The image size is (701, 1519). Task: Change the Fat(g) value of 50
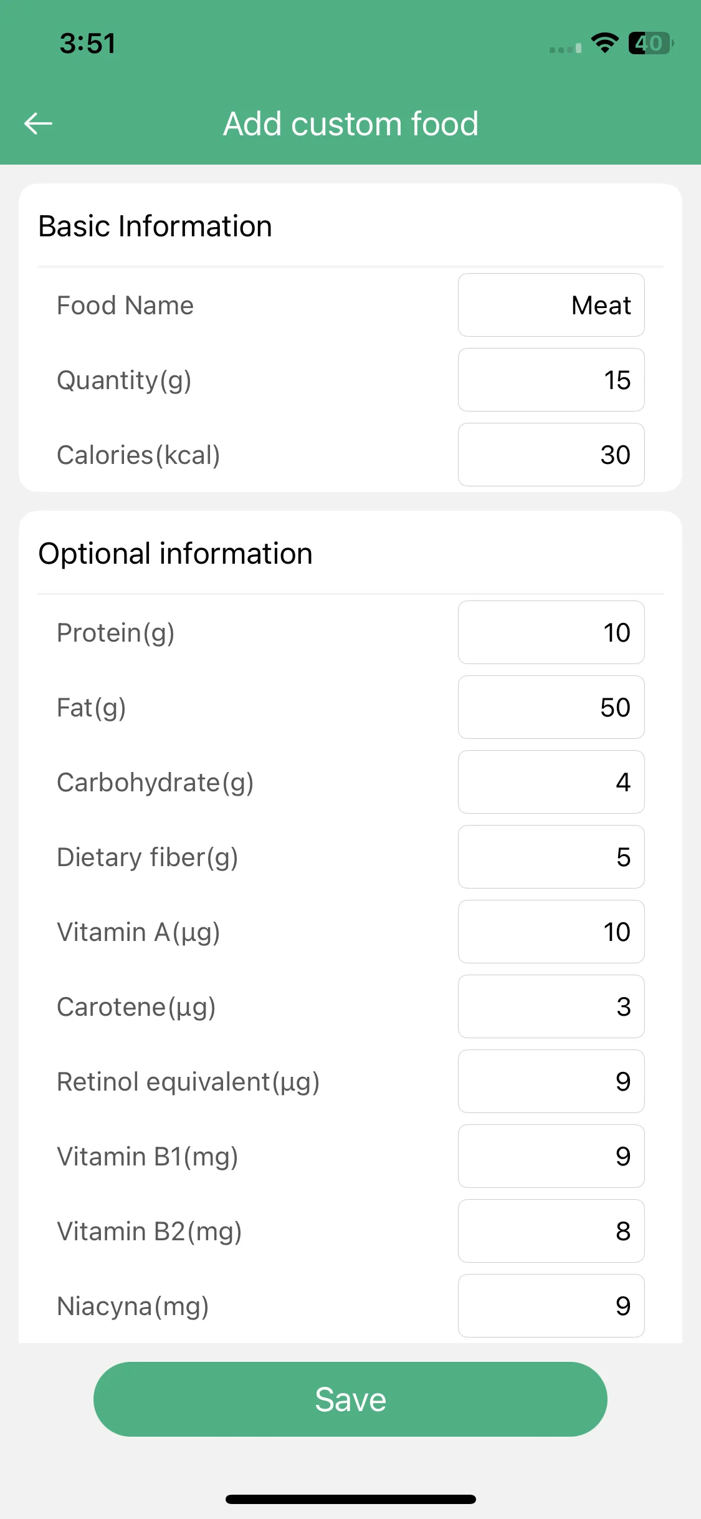pyautogui.click(x=551, y=707)
